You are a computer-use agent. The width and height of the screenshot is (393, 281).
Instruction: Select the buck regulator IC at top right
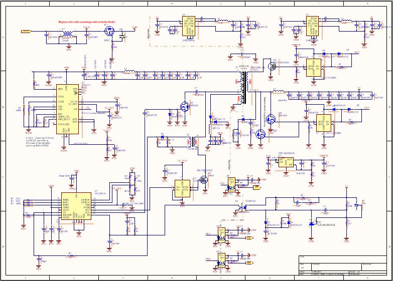pyautogui.click(x=312, y=26)
